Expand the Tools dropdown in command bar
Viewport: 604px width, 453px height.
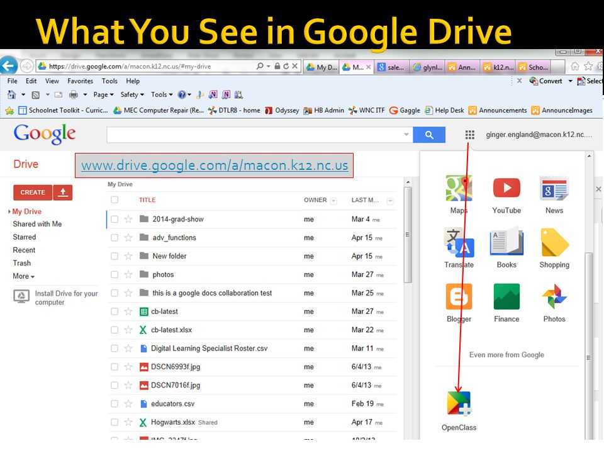tap(162, 95)
